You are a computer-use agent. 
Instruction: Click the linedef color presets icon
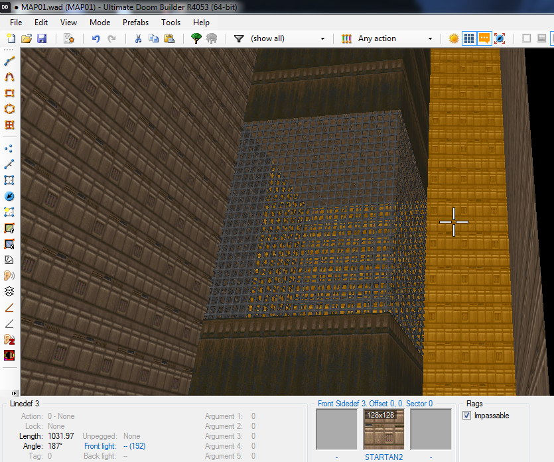click(346, 38)
